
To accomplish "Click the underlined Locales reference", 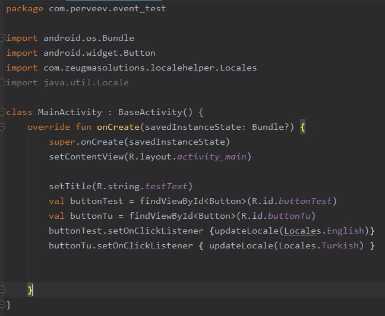I will point(302,231).
